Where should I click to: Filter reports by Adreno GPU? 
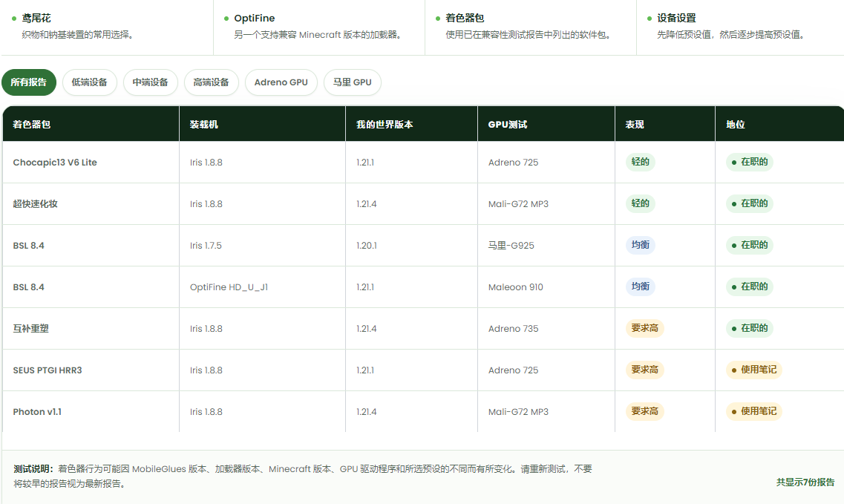281,82
